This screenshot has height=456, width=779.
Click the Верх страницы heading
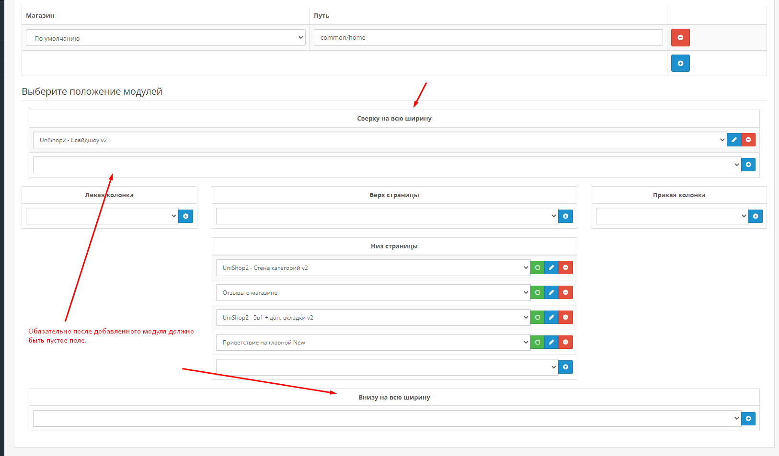click(x=394, y=195)
